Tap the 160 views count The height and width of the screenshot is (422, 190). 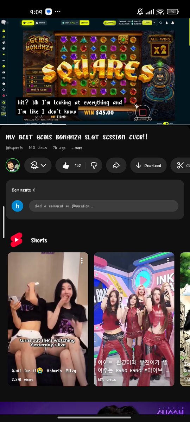[x=38, y=148]
